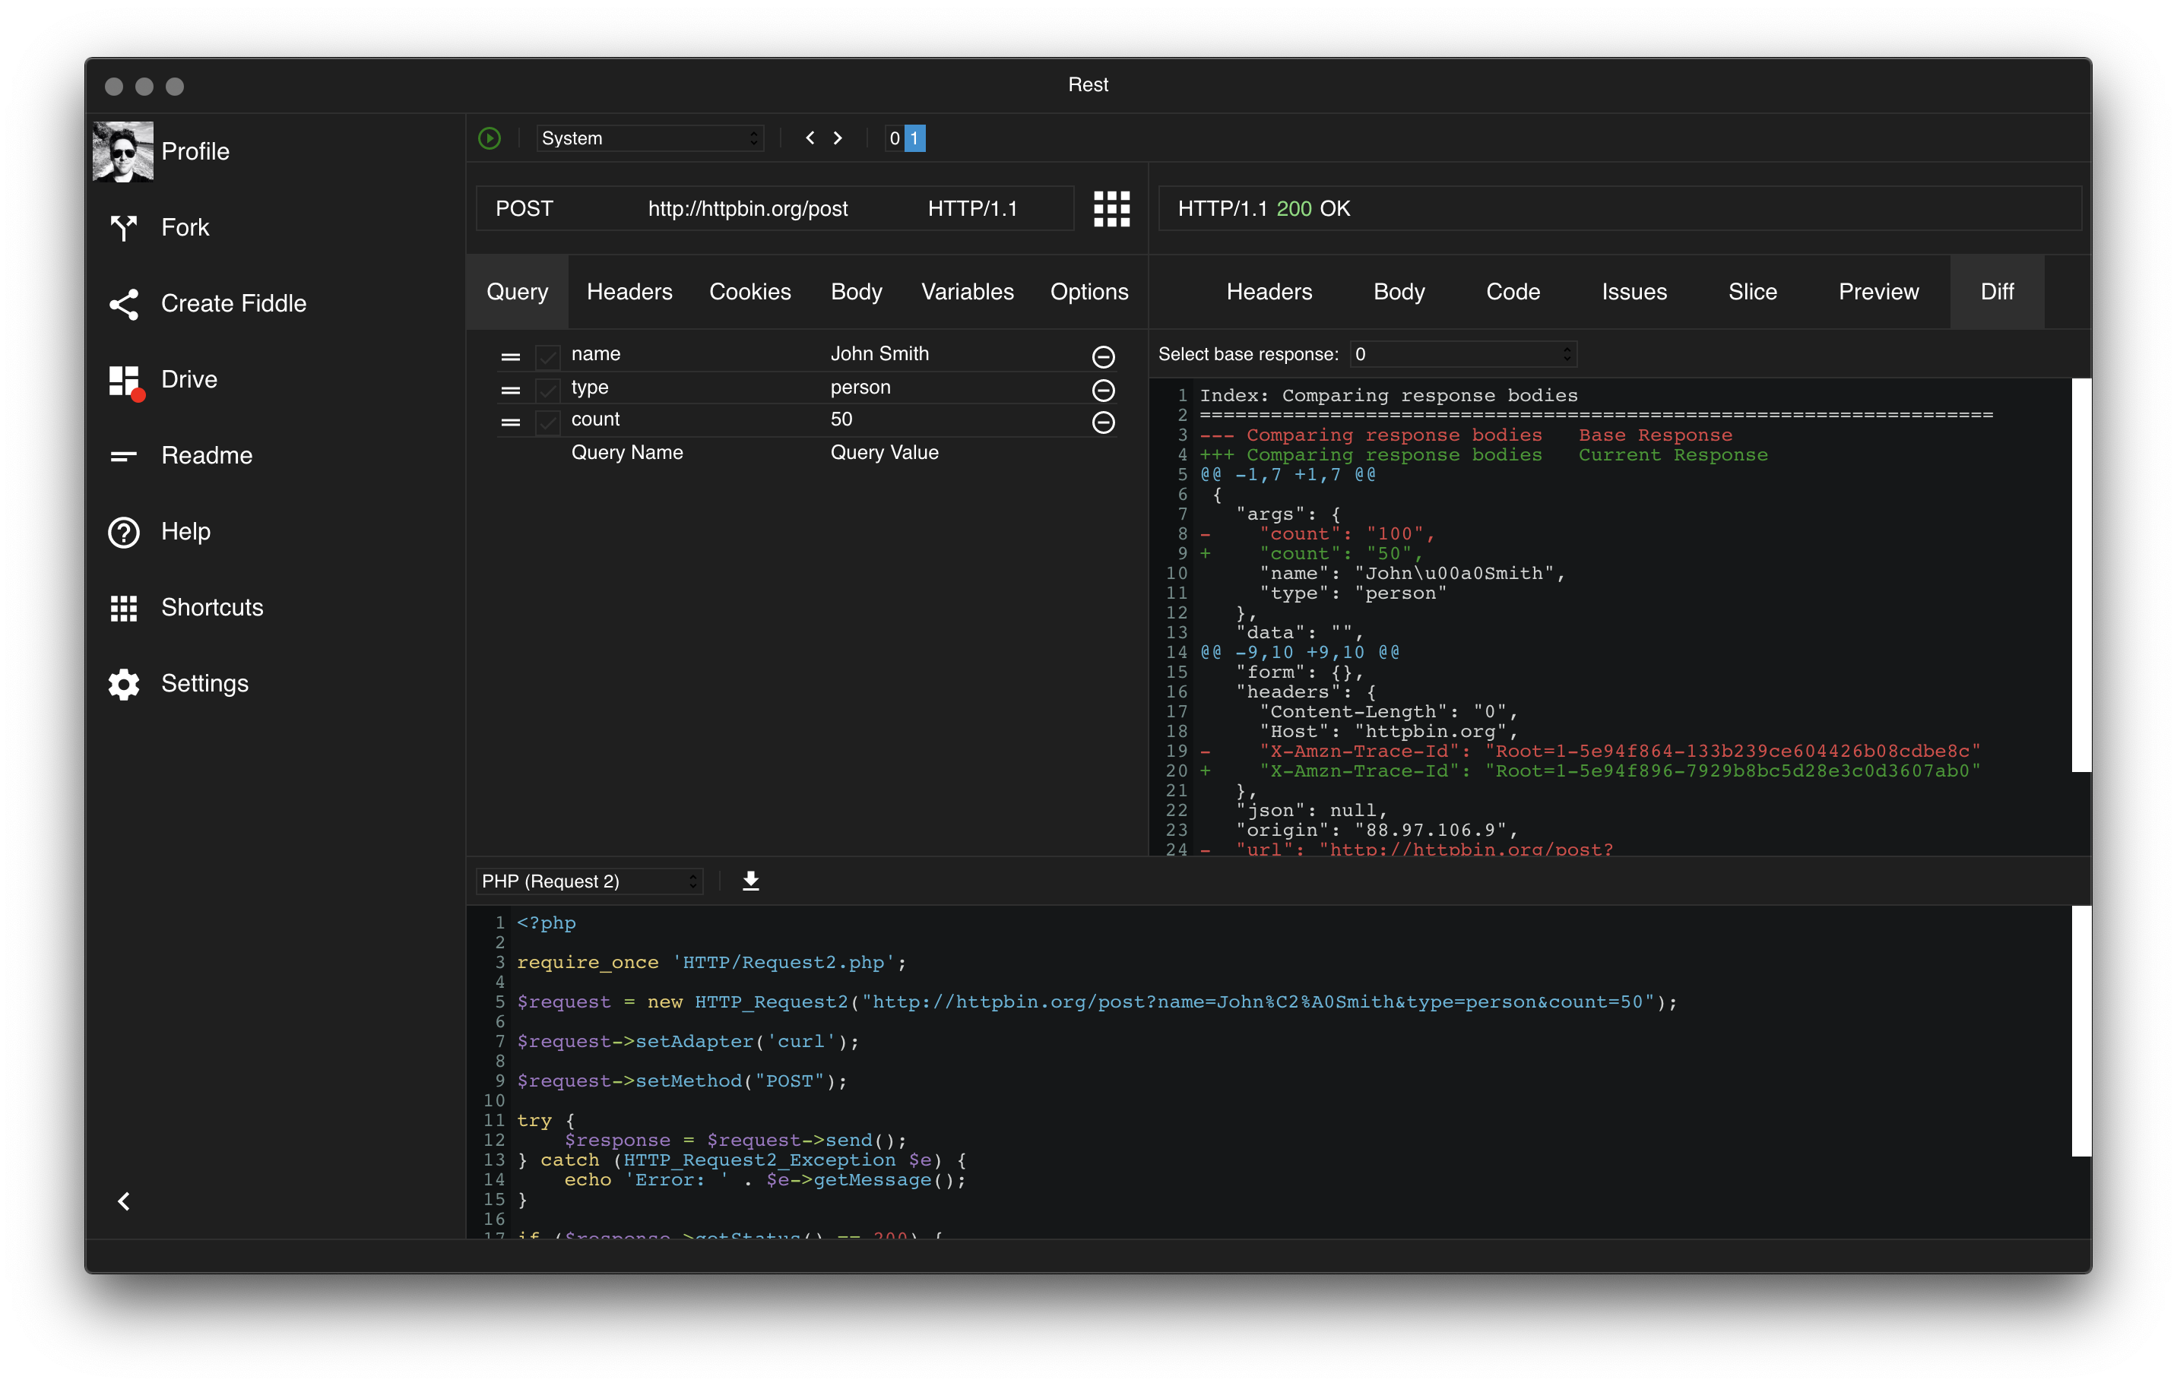Click the grid icon beside request URL
Image resolution: width=2177 pixels, height=1386 pixels.
tap(1111, 209)
